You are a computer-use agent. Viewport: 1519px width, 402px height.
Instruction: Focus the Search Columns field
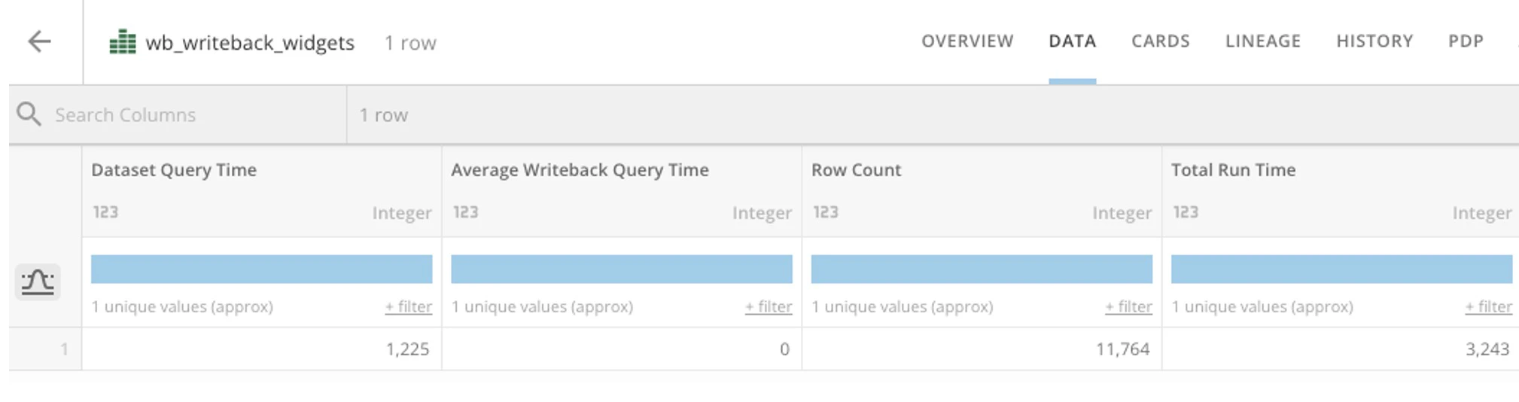(x=178, y=114)
